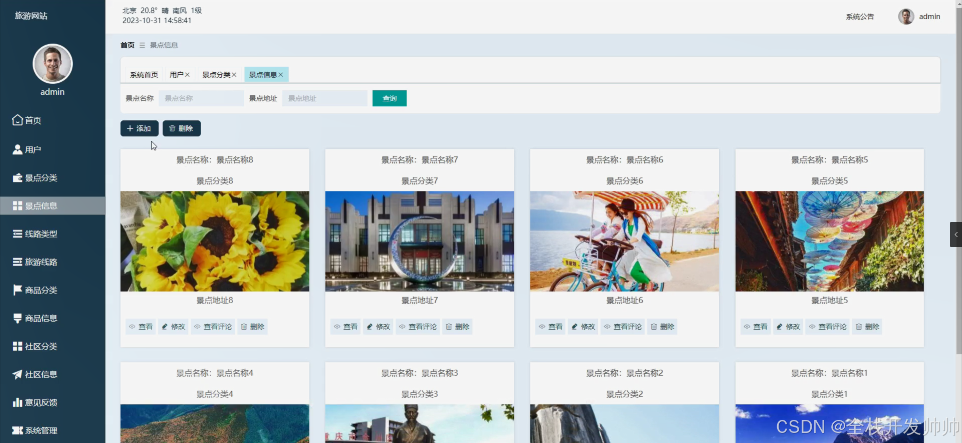Switch to the 系统首页 tab
The image size is (962, 443).
(144, 75)
